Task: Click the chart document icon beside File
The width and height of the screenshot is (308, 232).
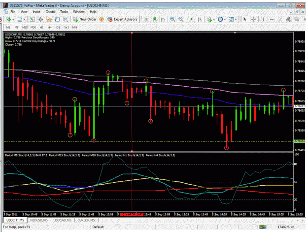Action: (x=6, y=12)
